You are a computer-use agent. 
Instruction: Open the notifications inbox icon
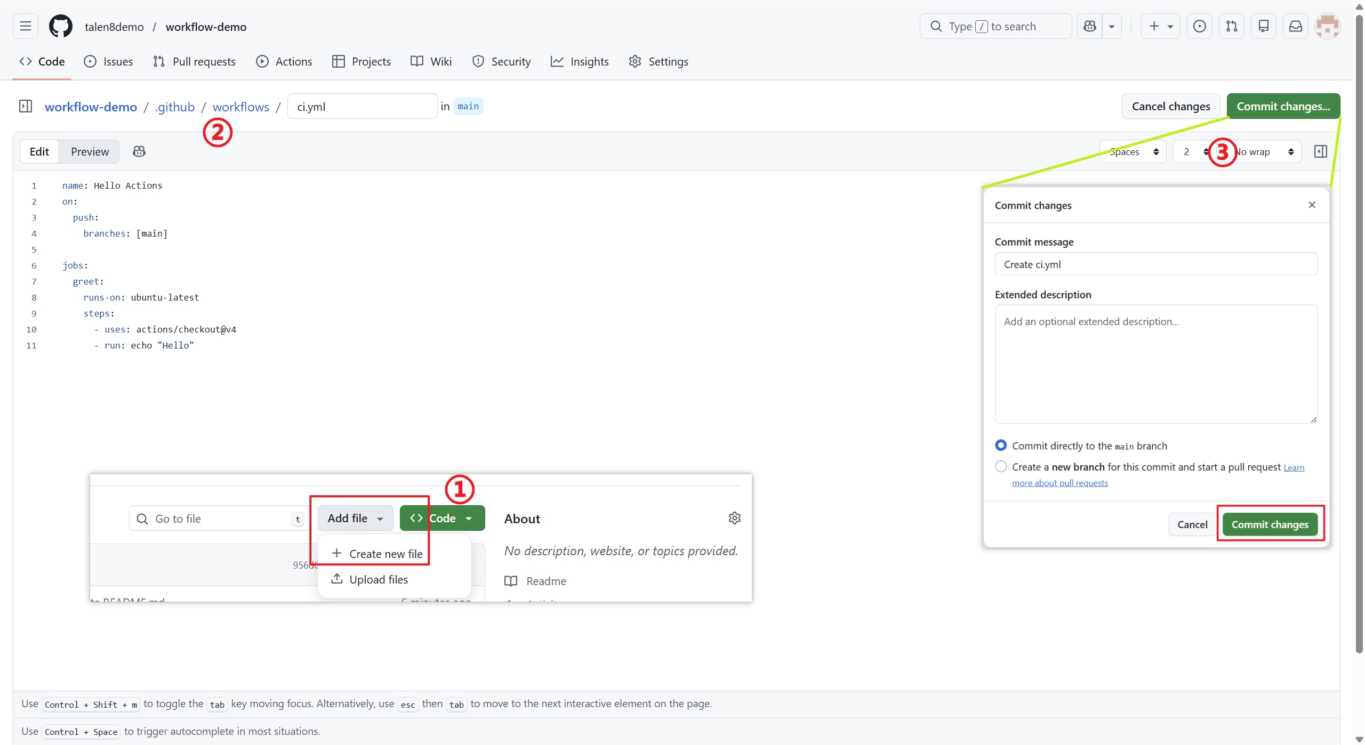[1295, 26]
